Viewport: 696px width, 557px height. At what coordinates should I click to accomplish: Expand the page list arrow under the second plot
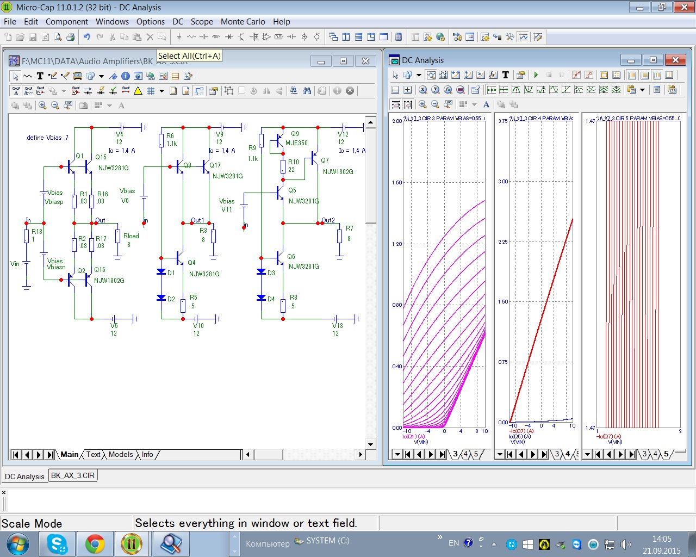pyautogui.click(x=500, y=454)
